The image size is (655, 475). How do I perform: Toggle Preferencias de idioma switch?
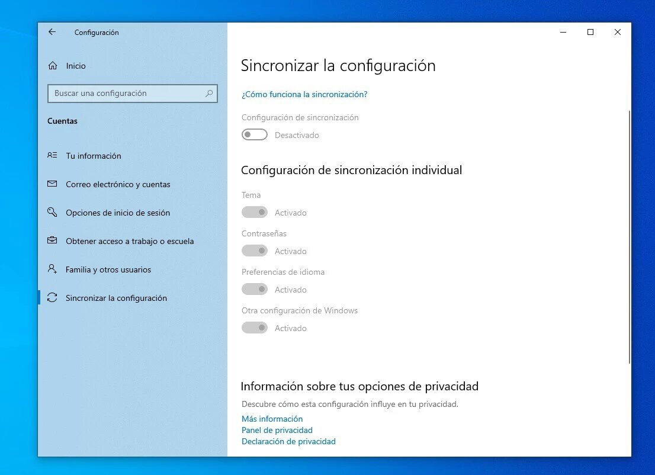tap(255, 290)
